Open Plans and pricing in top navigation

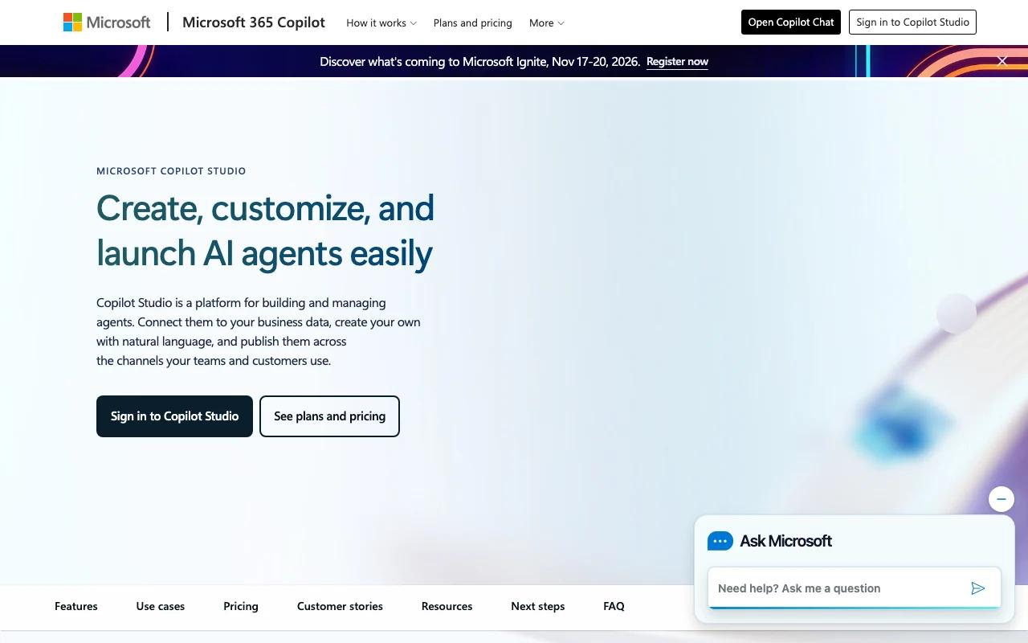click(x=473, y=23)
